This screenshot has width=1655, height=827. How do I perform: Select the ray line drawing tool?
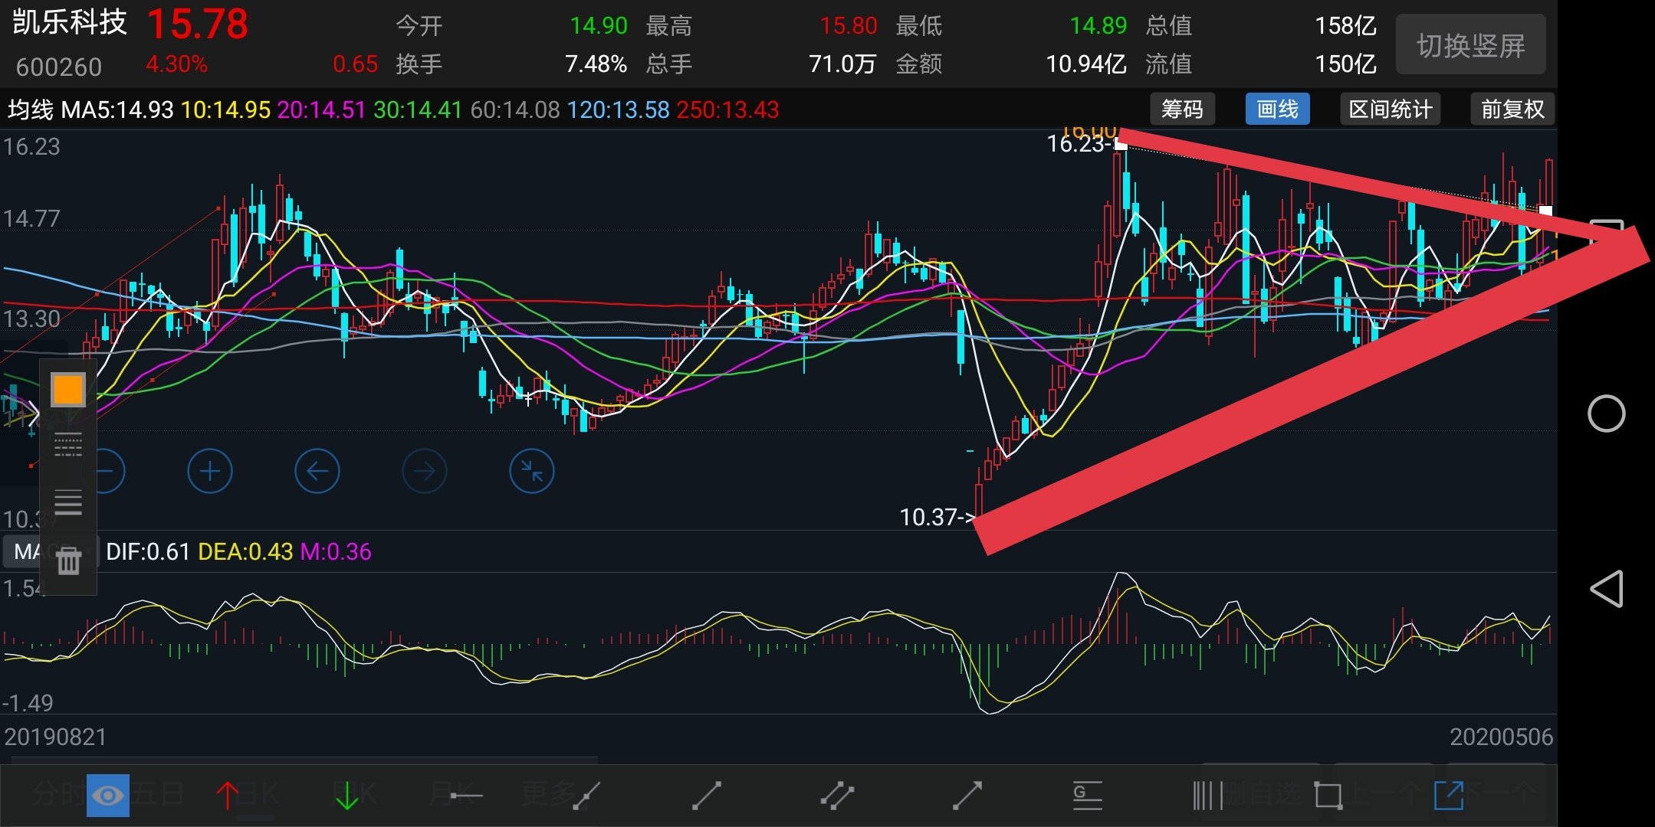(586, 796)
